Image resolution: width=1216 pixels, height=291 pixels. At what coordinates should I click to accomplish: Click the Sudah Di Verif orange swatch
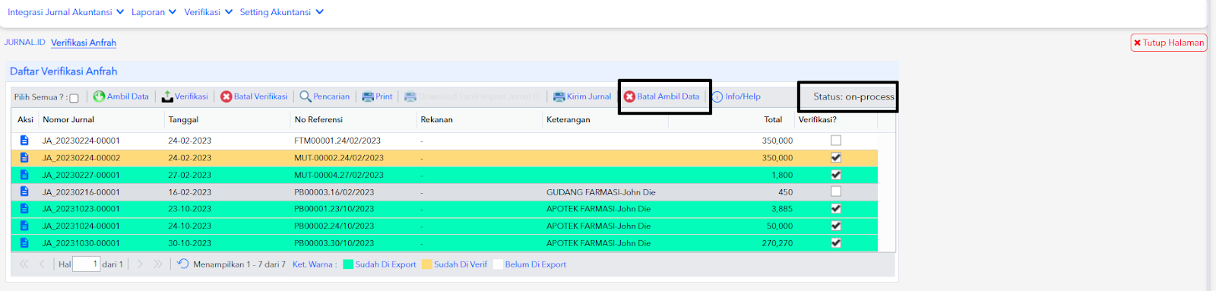pos(427,264)
